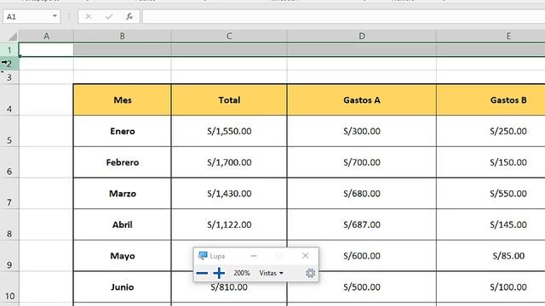Click the Mes header cell
The width and height of the screenshot is (545, 306).
tap(123, 100)
